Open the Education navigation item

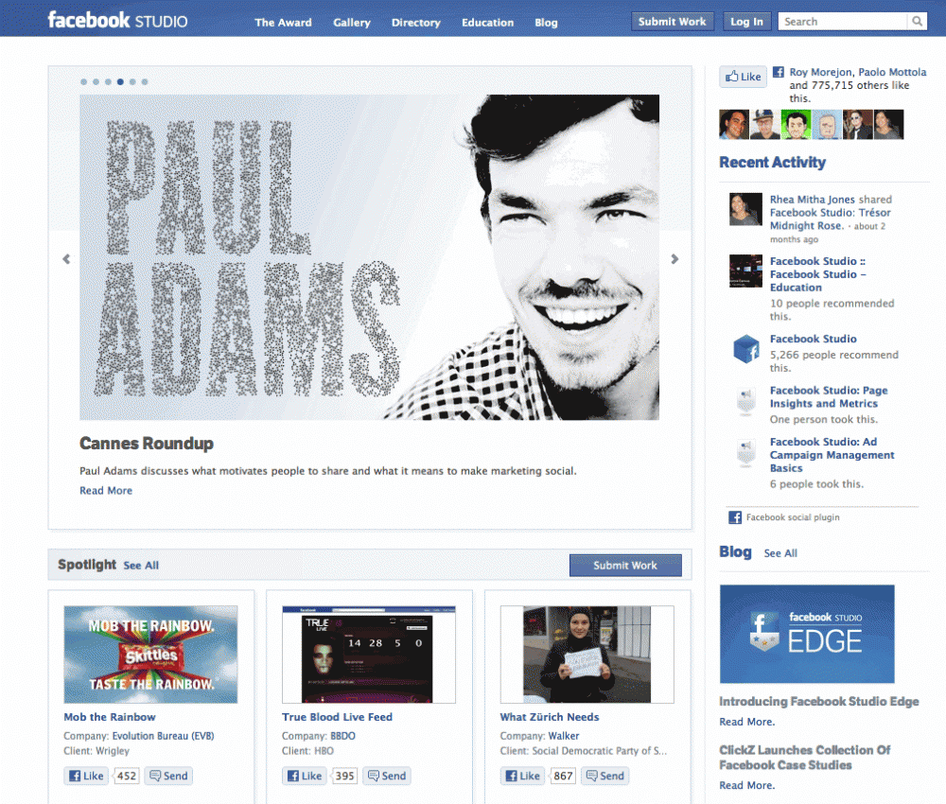(487, 23)
